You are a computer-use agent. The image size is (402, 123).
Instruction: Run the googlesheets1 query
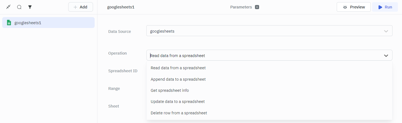click(385, 7)
